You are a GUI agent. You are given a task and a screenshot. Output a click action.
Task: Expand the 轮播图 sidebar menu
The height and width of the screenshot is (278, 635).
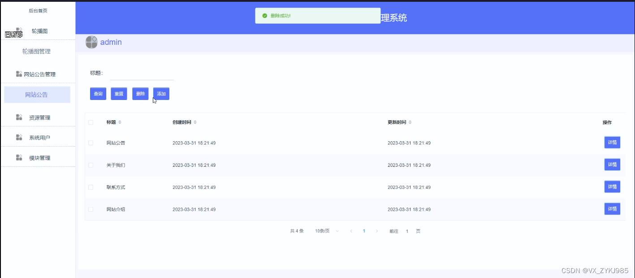click(x=38, y=31)
